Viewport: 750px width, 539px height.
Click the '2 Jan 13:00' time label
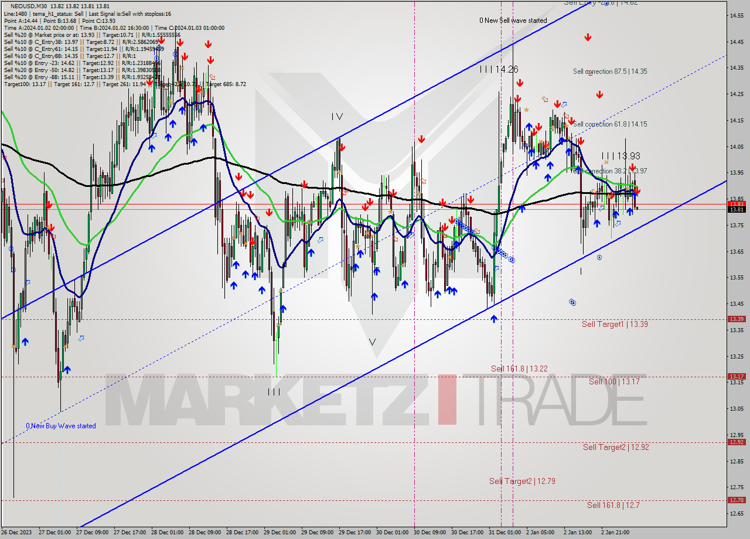tap(578, 533)
